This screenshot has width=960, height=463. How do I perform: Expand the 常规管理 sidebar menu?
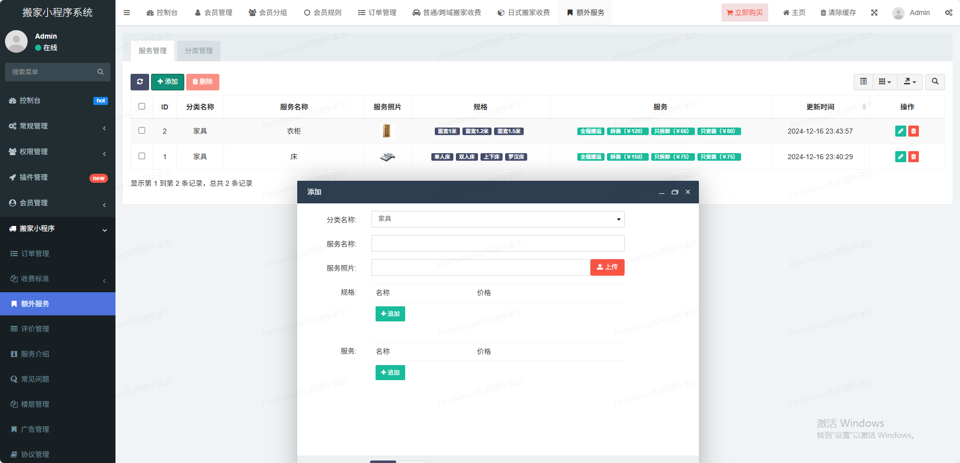point(58,126)
